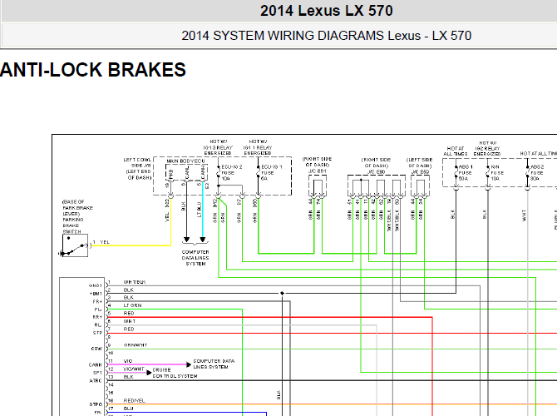Click the SP1 terminal label
Viewport: 557px width, 416px height.
point(98,373)
